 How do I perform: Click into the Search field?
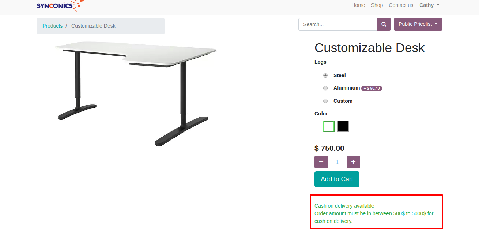337,24
